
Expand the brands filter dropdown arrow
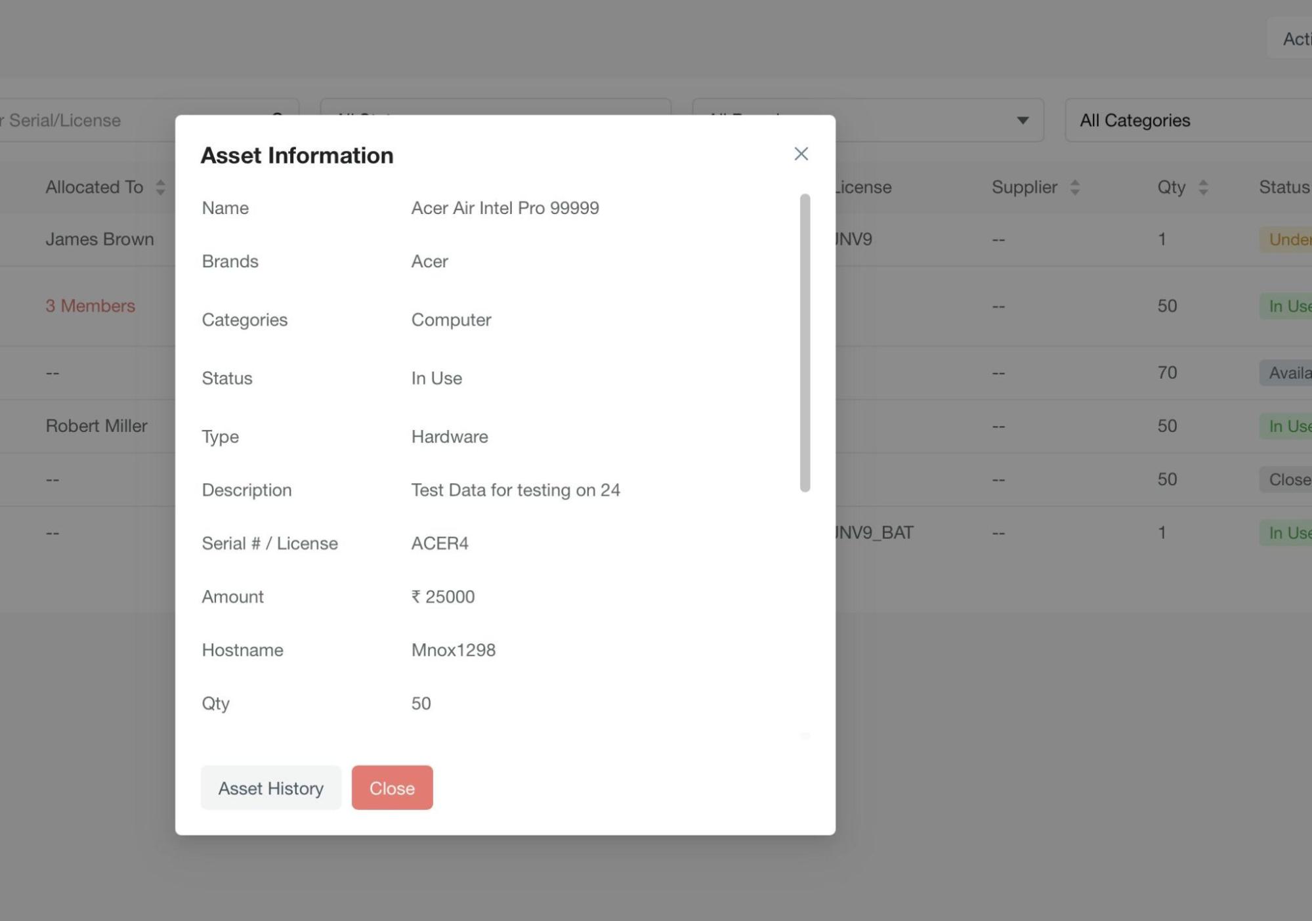1022,120
